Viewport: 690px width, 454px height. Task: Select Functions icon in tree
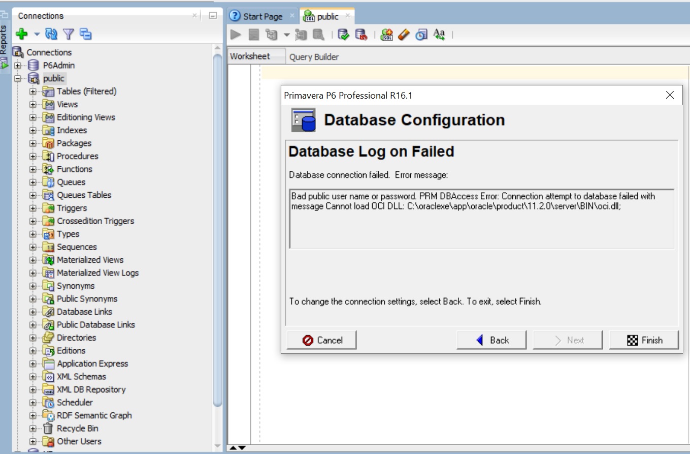click(48, 169)
